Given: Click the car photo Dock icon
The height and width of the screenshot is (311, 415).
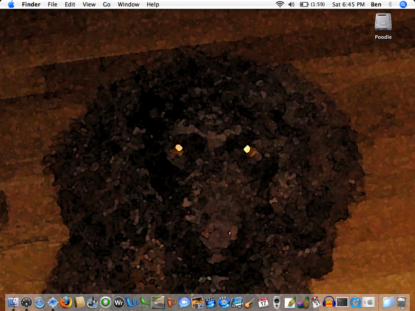Looking at the screenshot, I should click(158, 302).
